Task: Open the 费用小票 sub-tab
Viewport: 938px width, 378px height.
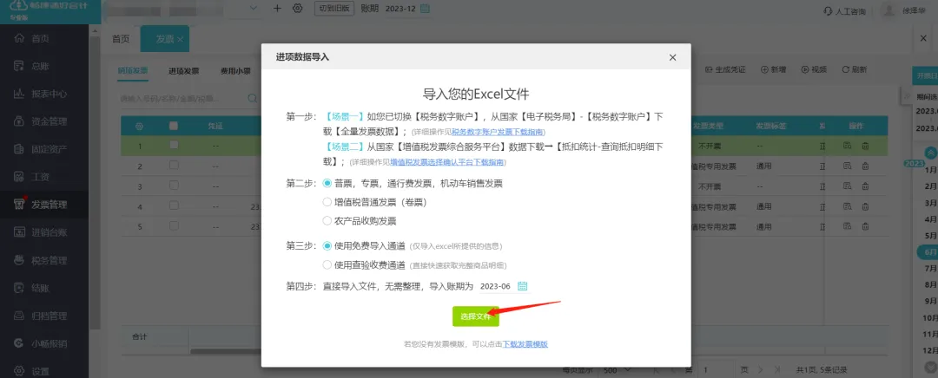Action: [x=235, y=71]
